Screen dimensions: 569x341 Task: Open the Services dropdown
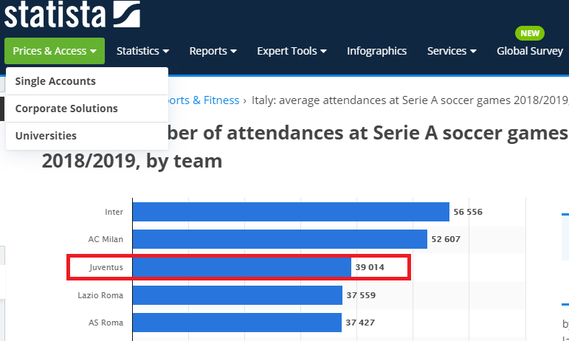click(x=452, y=51)
